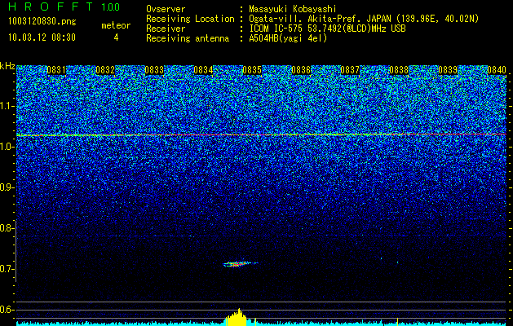Click the meteor echo trace near 0.7 kHz
The image size is (513, 326).
click(x=240, y=264)
